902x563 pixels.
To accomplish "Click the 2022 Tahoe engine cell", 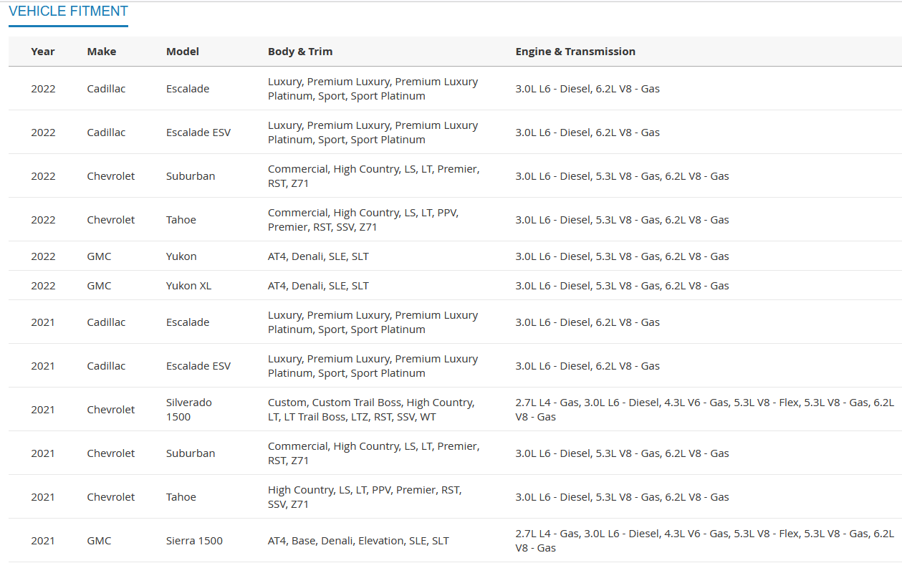I will click(622, 220).
